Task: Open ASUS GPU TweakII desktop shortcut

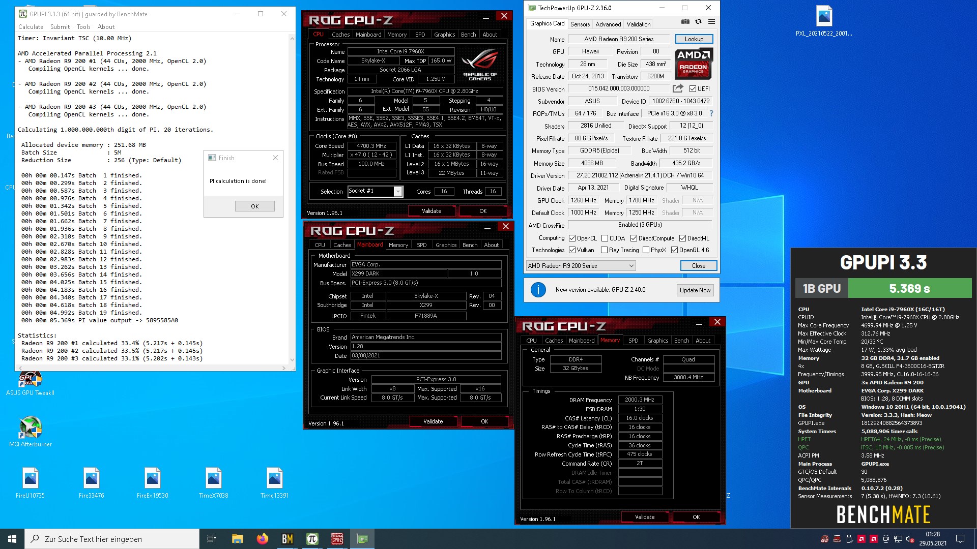Action: (x=30, y=383)
